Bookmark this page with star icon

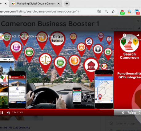(113, 11)
